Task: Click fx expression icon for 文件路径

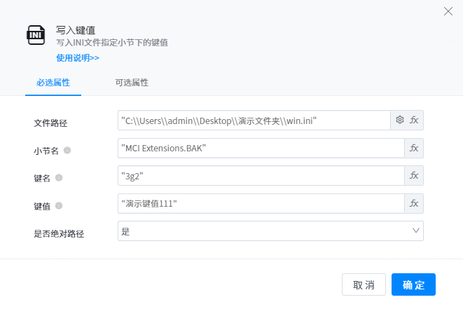Action: [x=414, y=120]
